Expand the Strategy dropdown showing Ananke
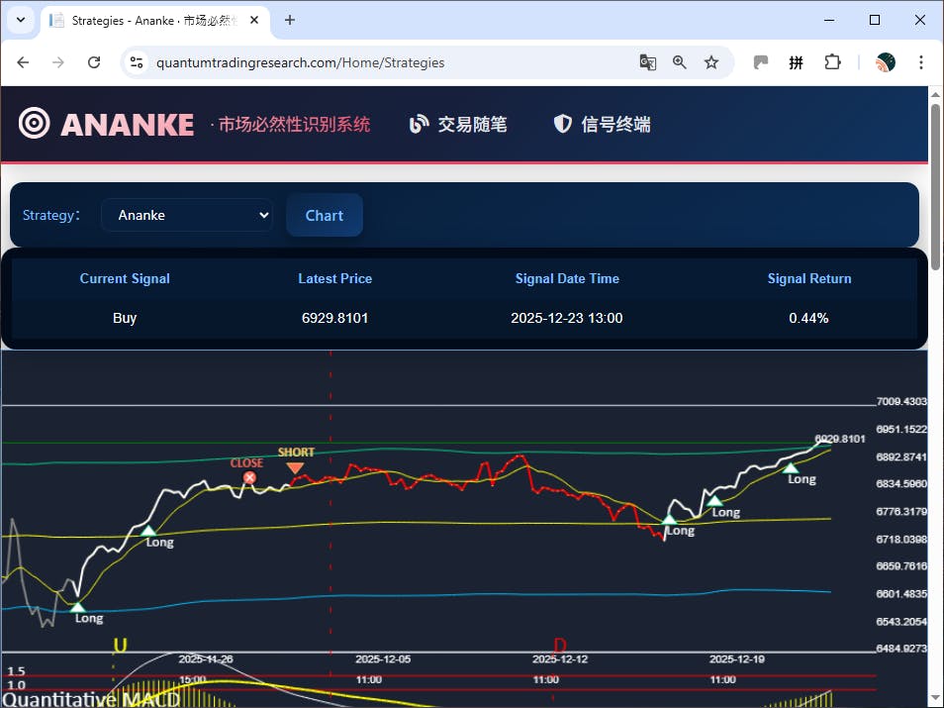The image size is (944, 708). [x=187, y=215]
